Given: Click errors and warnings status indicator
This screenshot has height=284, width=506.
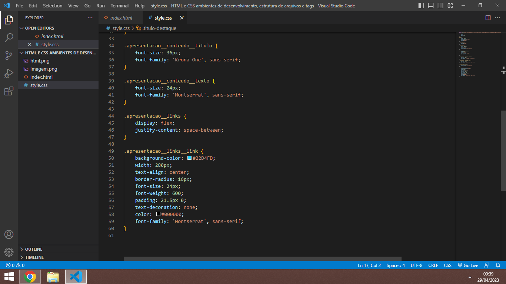Looking at the screenshot, I should click(15, 265).
